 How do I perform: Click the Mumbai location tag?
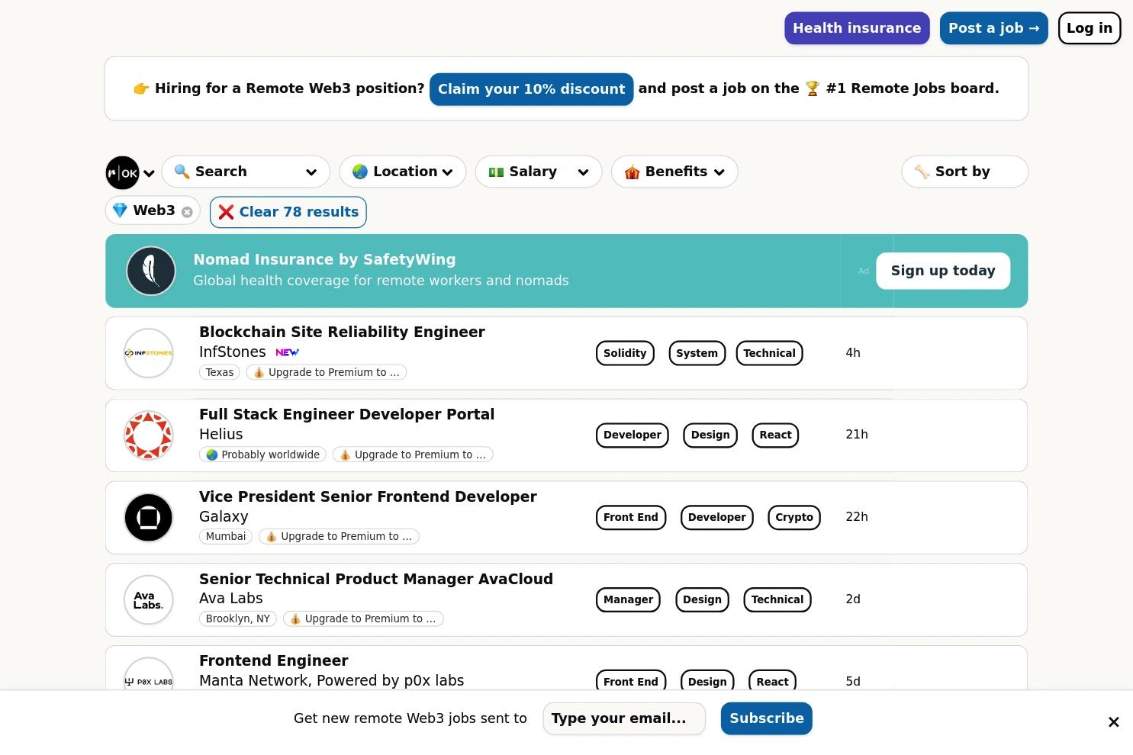pyautogui.click(x=226, y=536)
